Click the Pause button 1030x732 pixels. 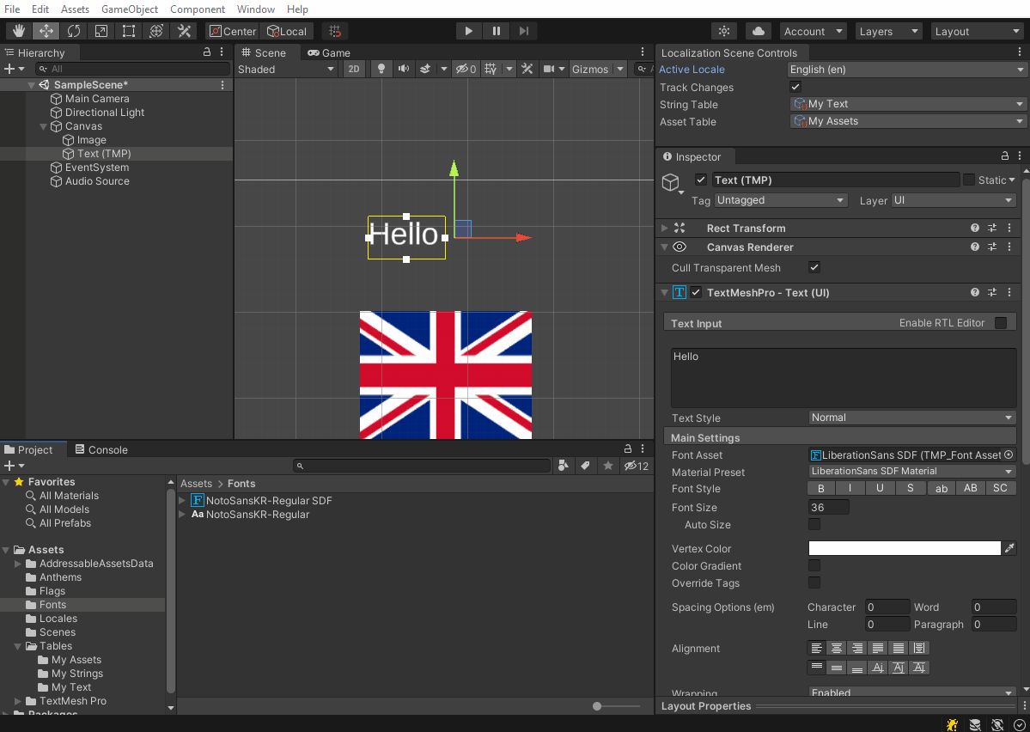[x=497, y=31]
